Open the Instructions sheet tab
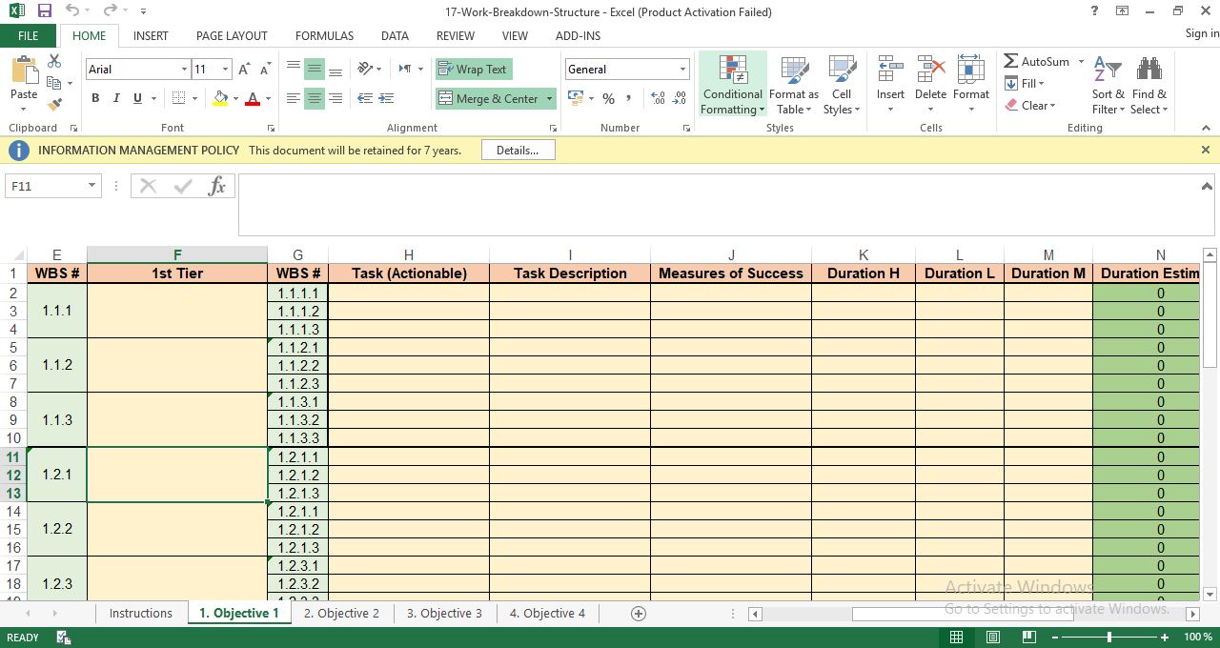The height and width of the screenshot is (648, 1220). pyautogui.click(x=141, y=613)
